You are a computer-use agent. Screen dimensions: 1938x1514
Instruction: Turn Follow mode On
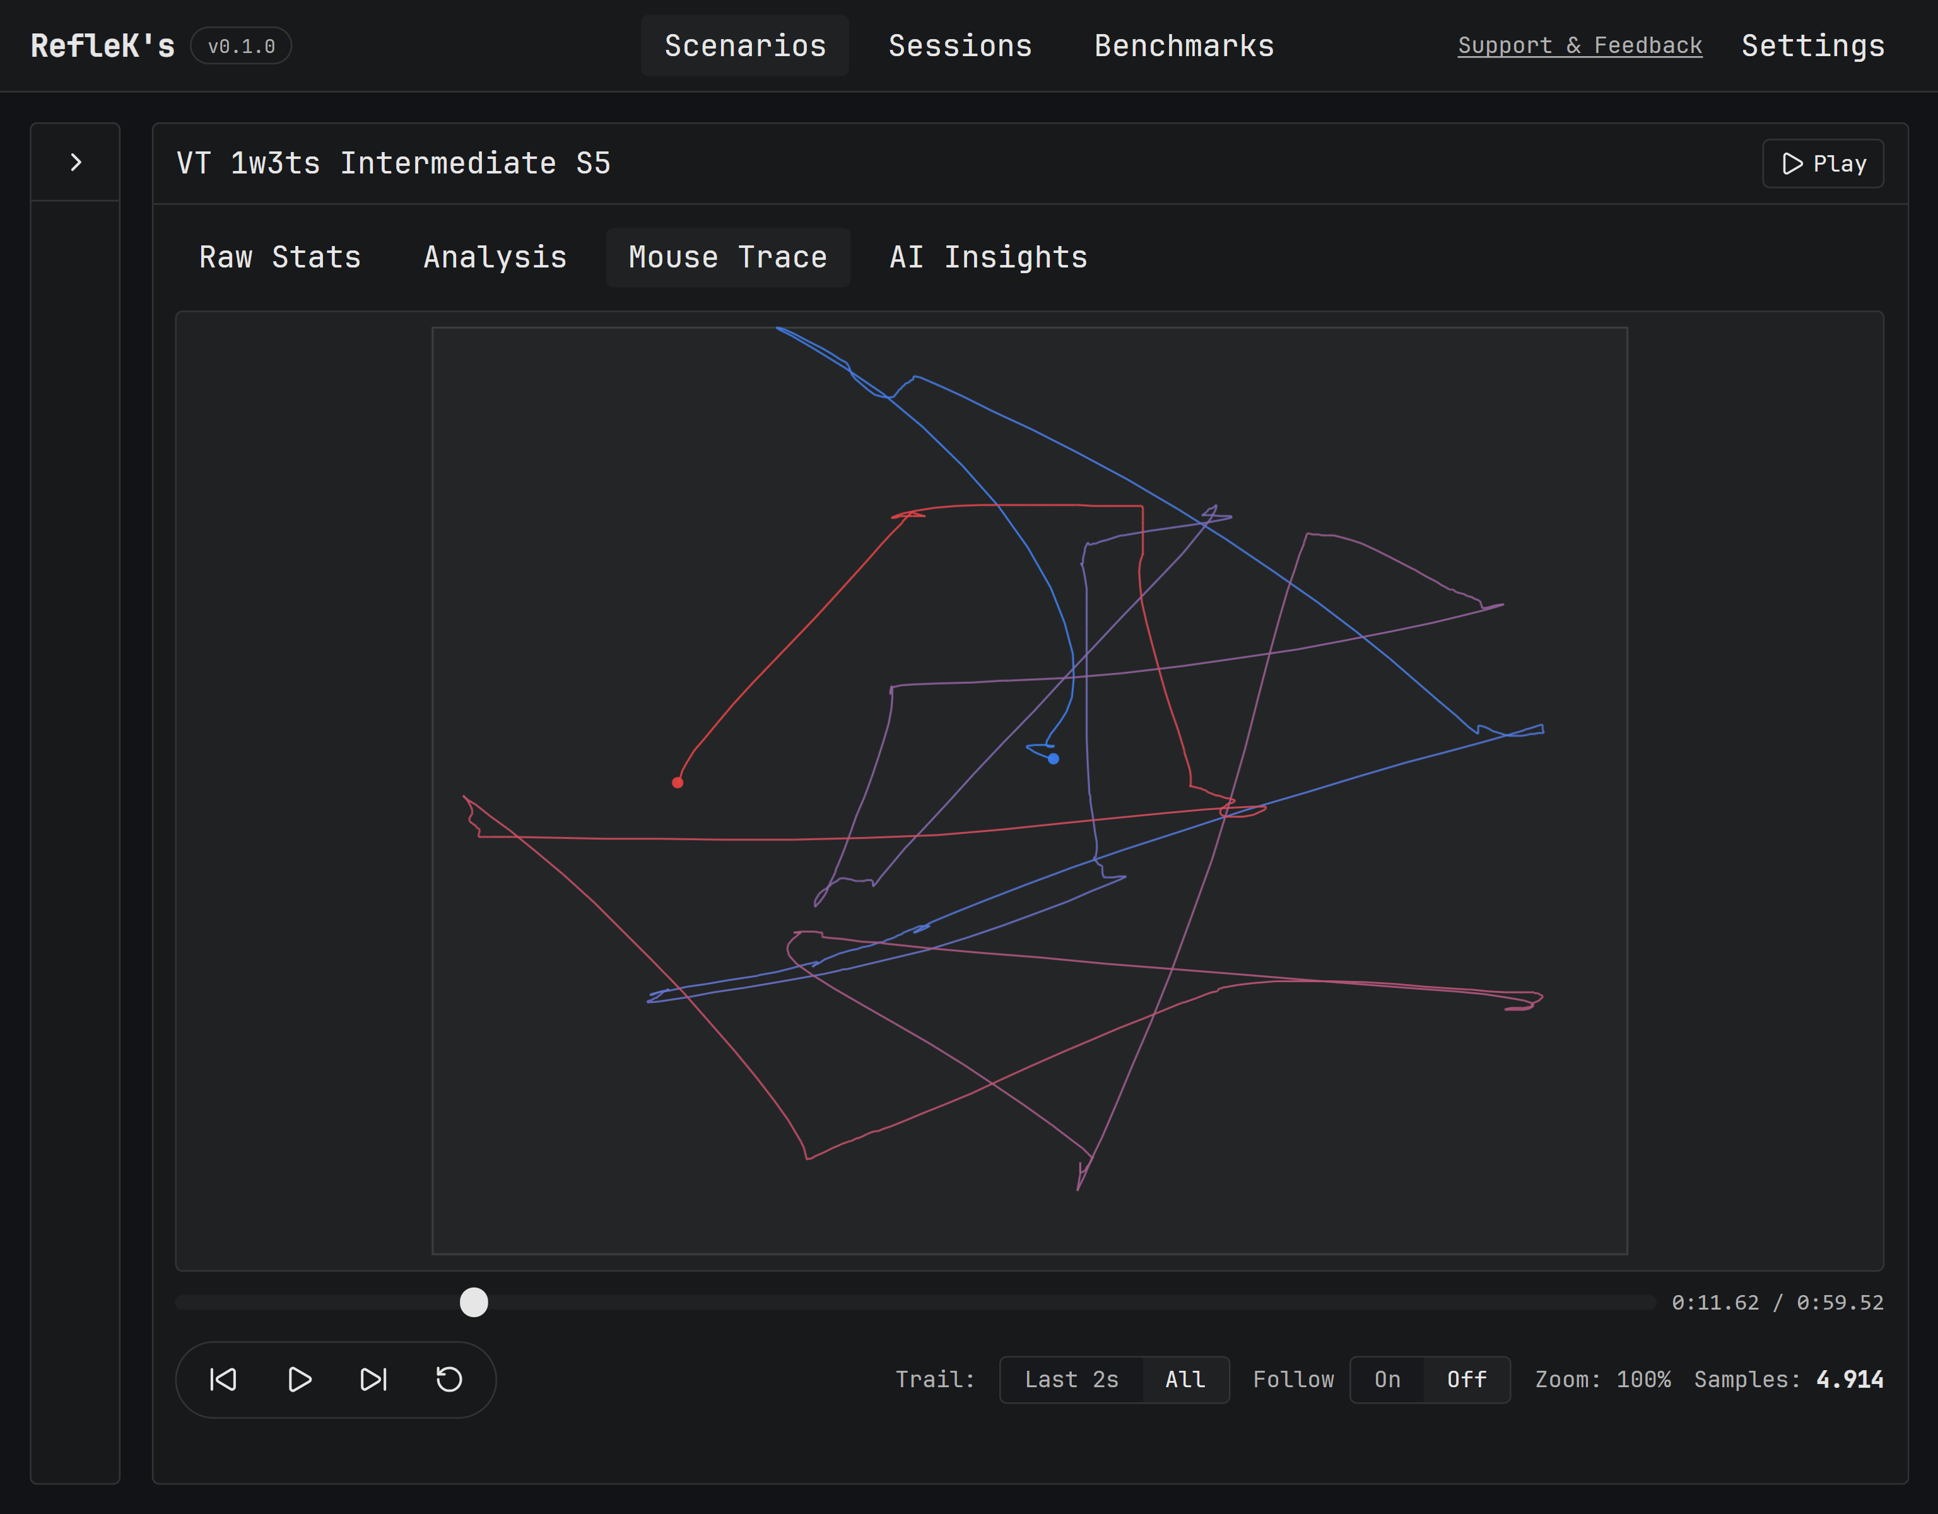coord(1386,1379)
